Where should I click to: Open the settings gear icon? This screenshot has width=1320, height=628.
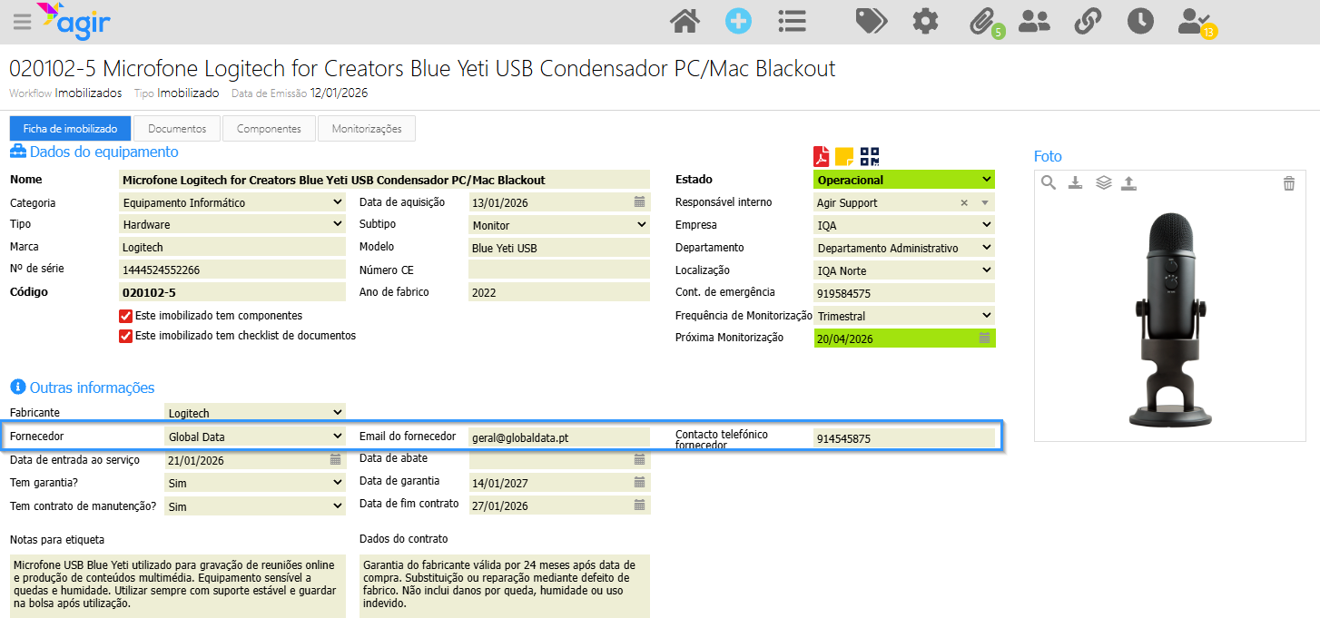[x=925, y=21]
